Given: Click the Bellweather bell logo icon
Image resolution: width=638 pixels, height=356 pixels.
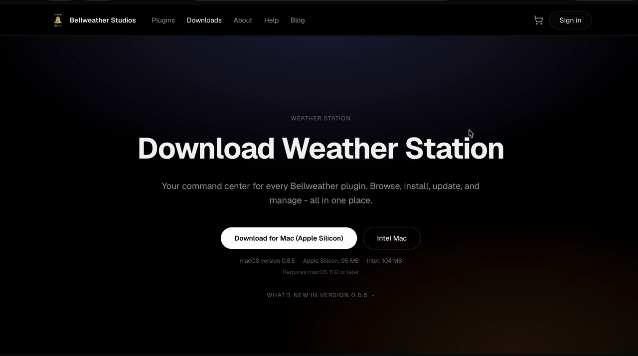Looking at the screenshot, I should 58,20.
